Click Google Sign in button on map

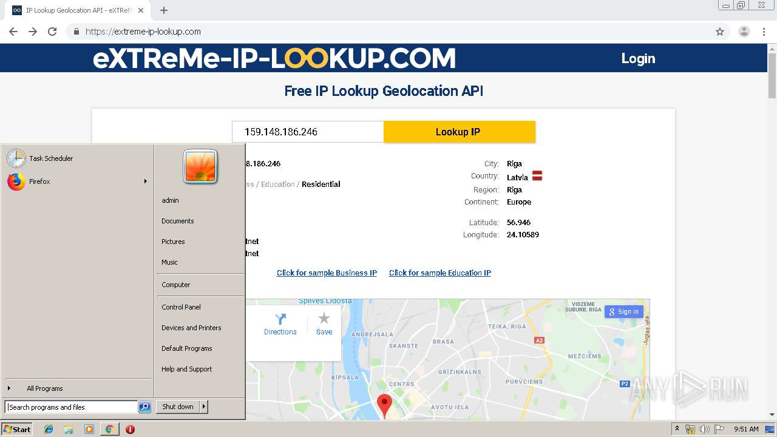(623, 311)
